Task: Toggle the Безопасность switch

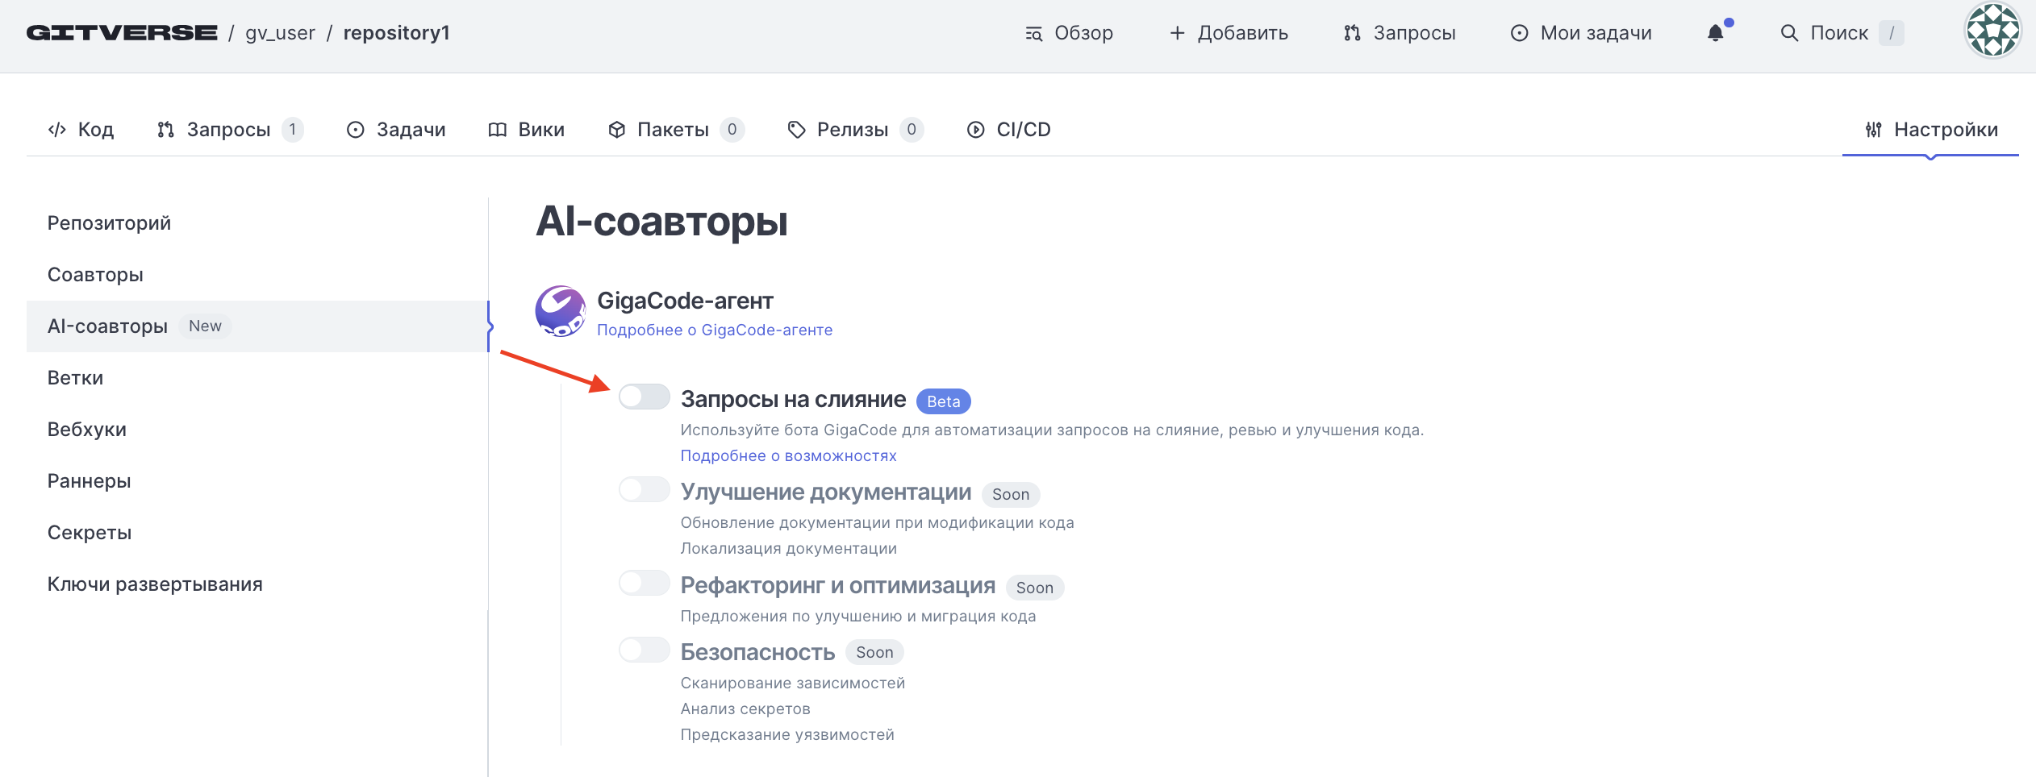Action: (x=644, y=650)
